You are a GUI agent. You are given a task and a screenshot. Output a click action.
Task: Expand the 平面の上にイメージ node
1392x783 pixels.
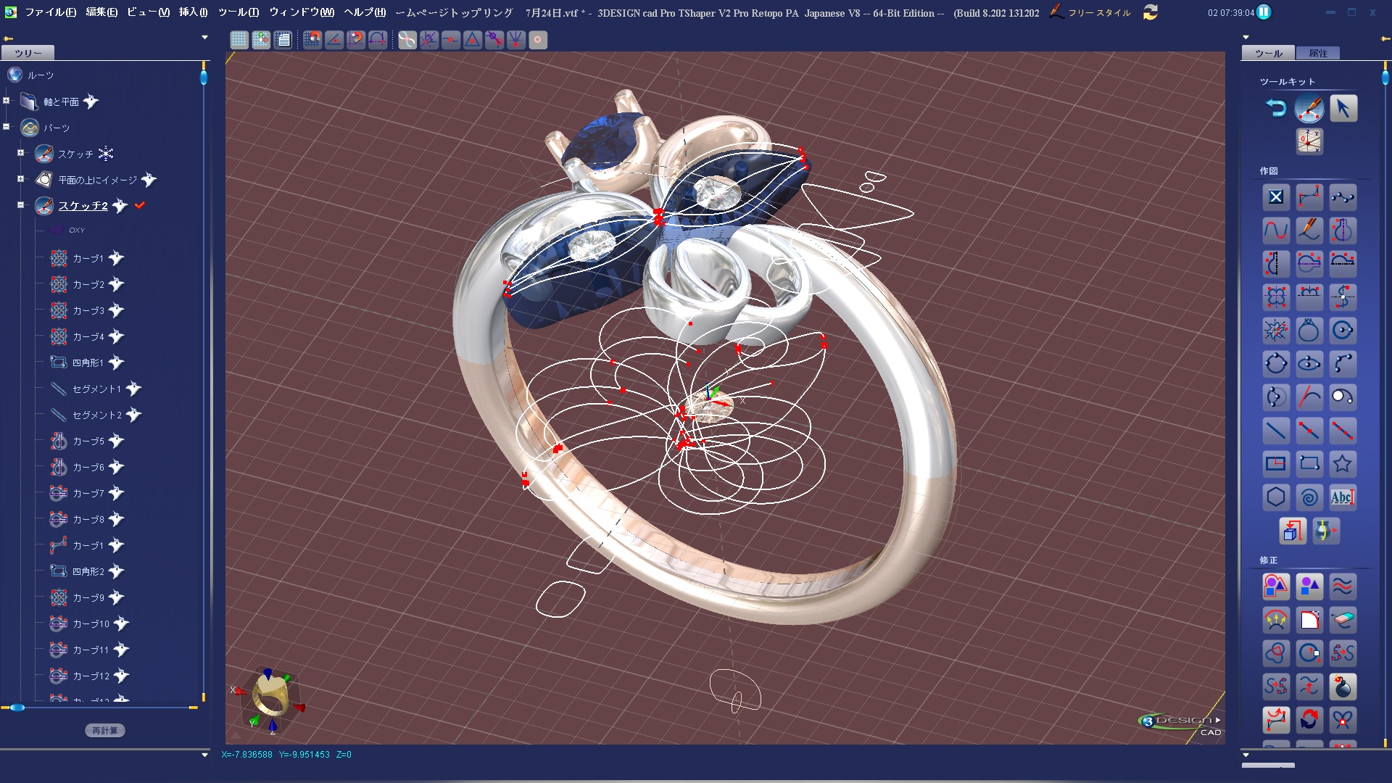pos(21,179)
